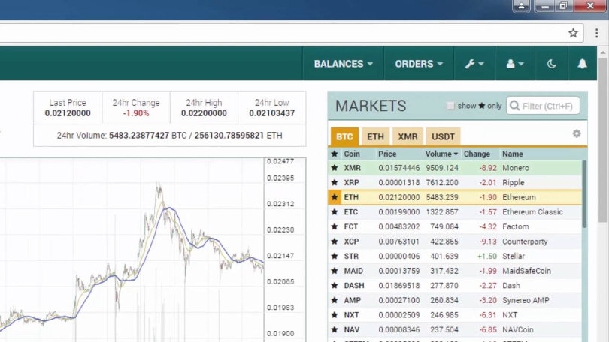Toggle the favorite star for MAID

(335, 271)
